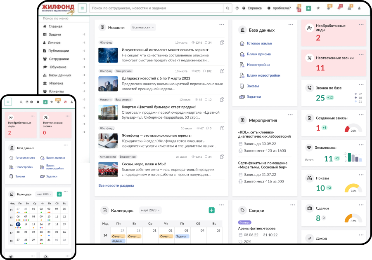Click the magnifier button in the top search bar

pos(228,8)
